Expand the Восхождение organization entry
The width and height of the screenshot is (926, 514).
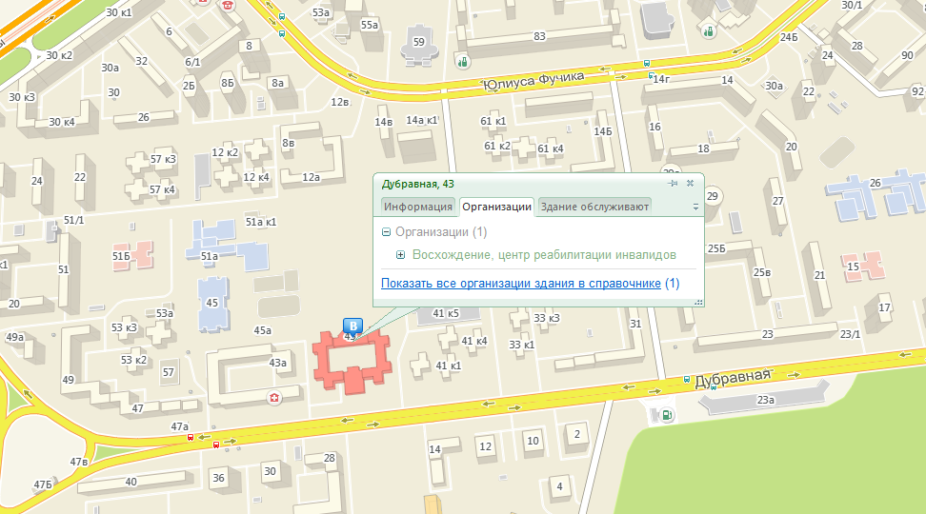coord(401,255)
